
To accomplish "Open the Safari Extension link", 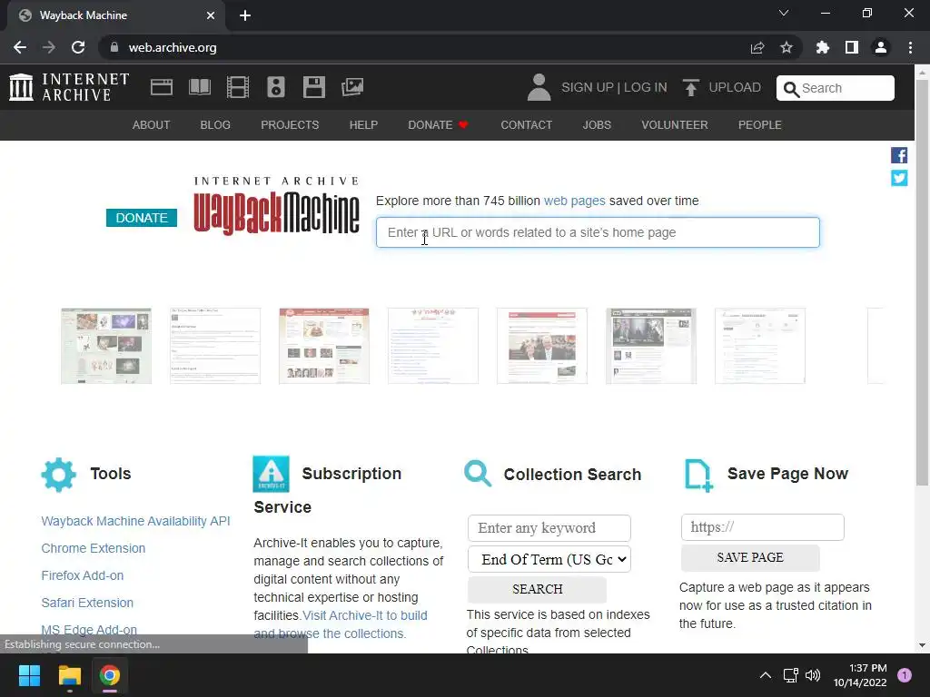I will coord(87,603).
